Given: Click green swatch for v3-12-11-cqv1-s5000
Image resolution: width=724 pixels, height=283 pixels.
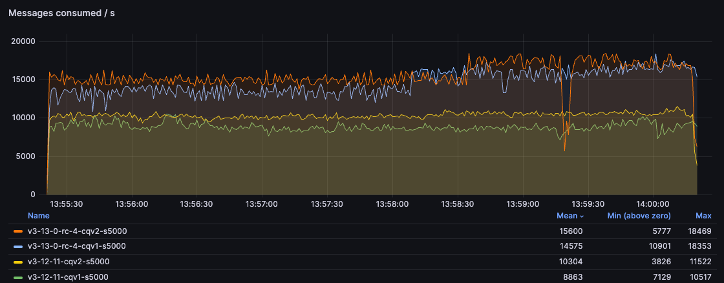Looking at the screenshot, I should tap(17, 277).
